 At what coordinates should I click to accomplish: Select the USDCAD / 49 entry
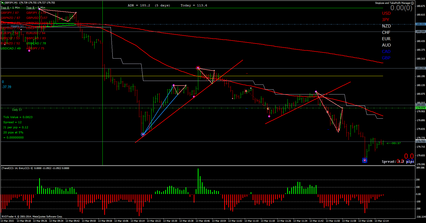11,48
